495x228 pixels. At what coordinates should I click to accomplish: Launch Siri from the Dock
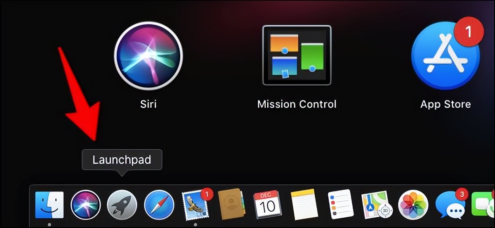[x=85, y=205]
